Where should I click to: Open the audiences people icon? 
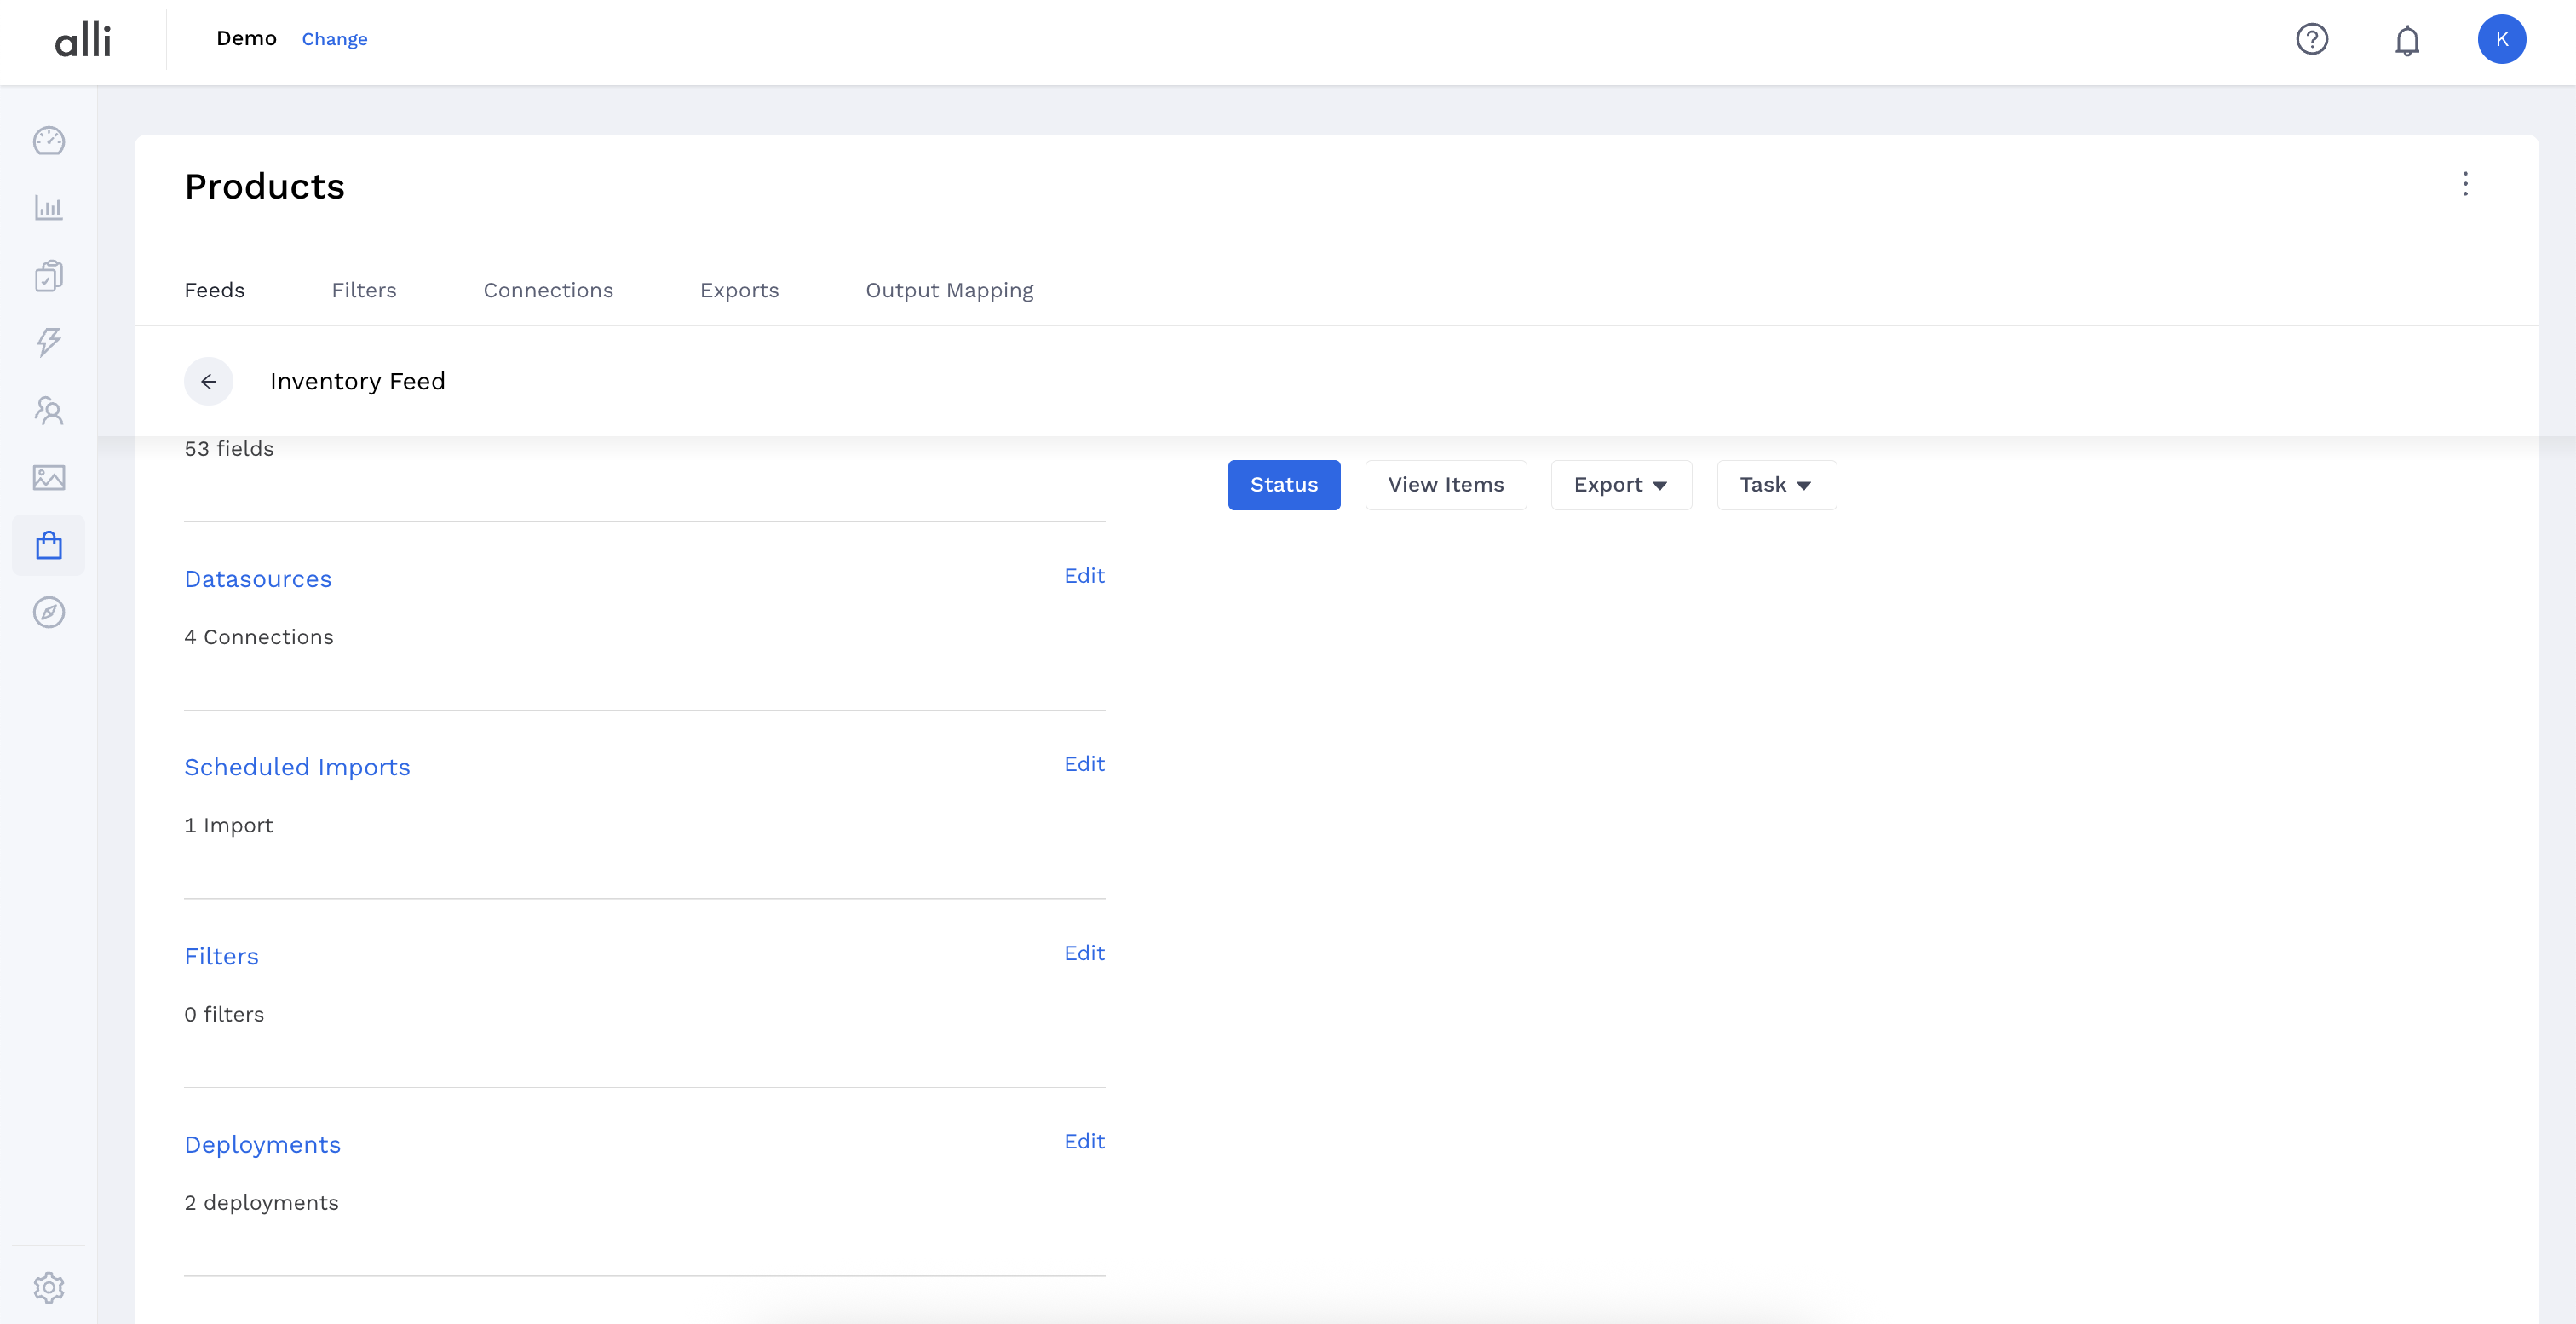(x=48, y=410)
